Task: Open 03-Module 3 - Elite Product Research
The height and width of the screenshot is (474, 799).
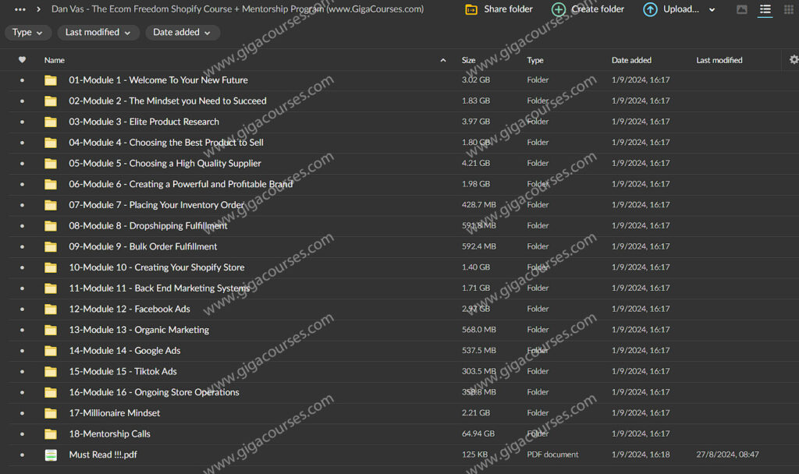Action: 144,122
